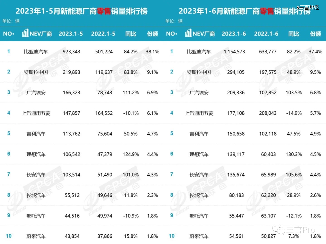The image size is (326, 244).
Task: Select the value 63,107
Action: pyautogui.click(x=268, y=216)
